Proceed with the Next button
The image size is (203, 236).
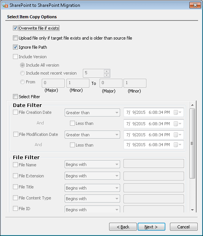[151, 226]
